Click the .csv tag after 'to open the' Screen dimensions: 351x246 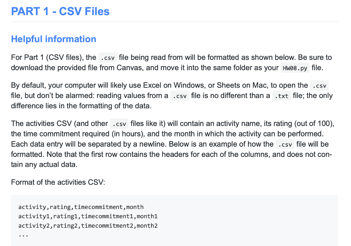coord(319,86)
